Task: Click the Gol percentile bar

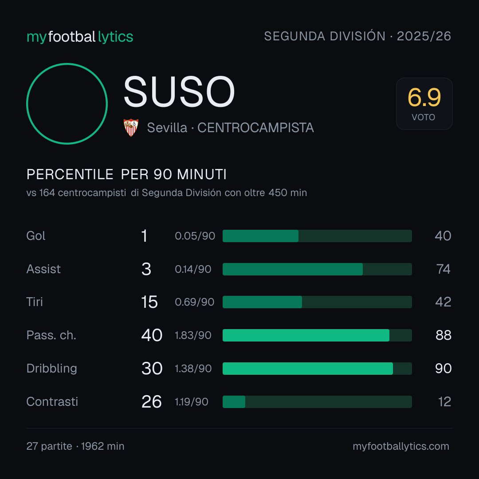Action: tap(317, 236)
